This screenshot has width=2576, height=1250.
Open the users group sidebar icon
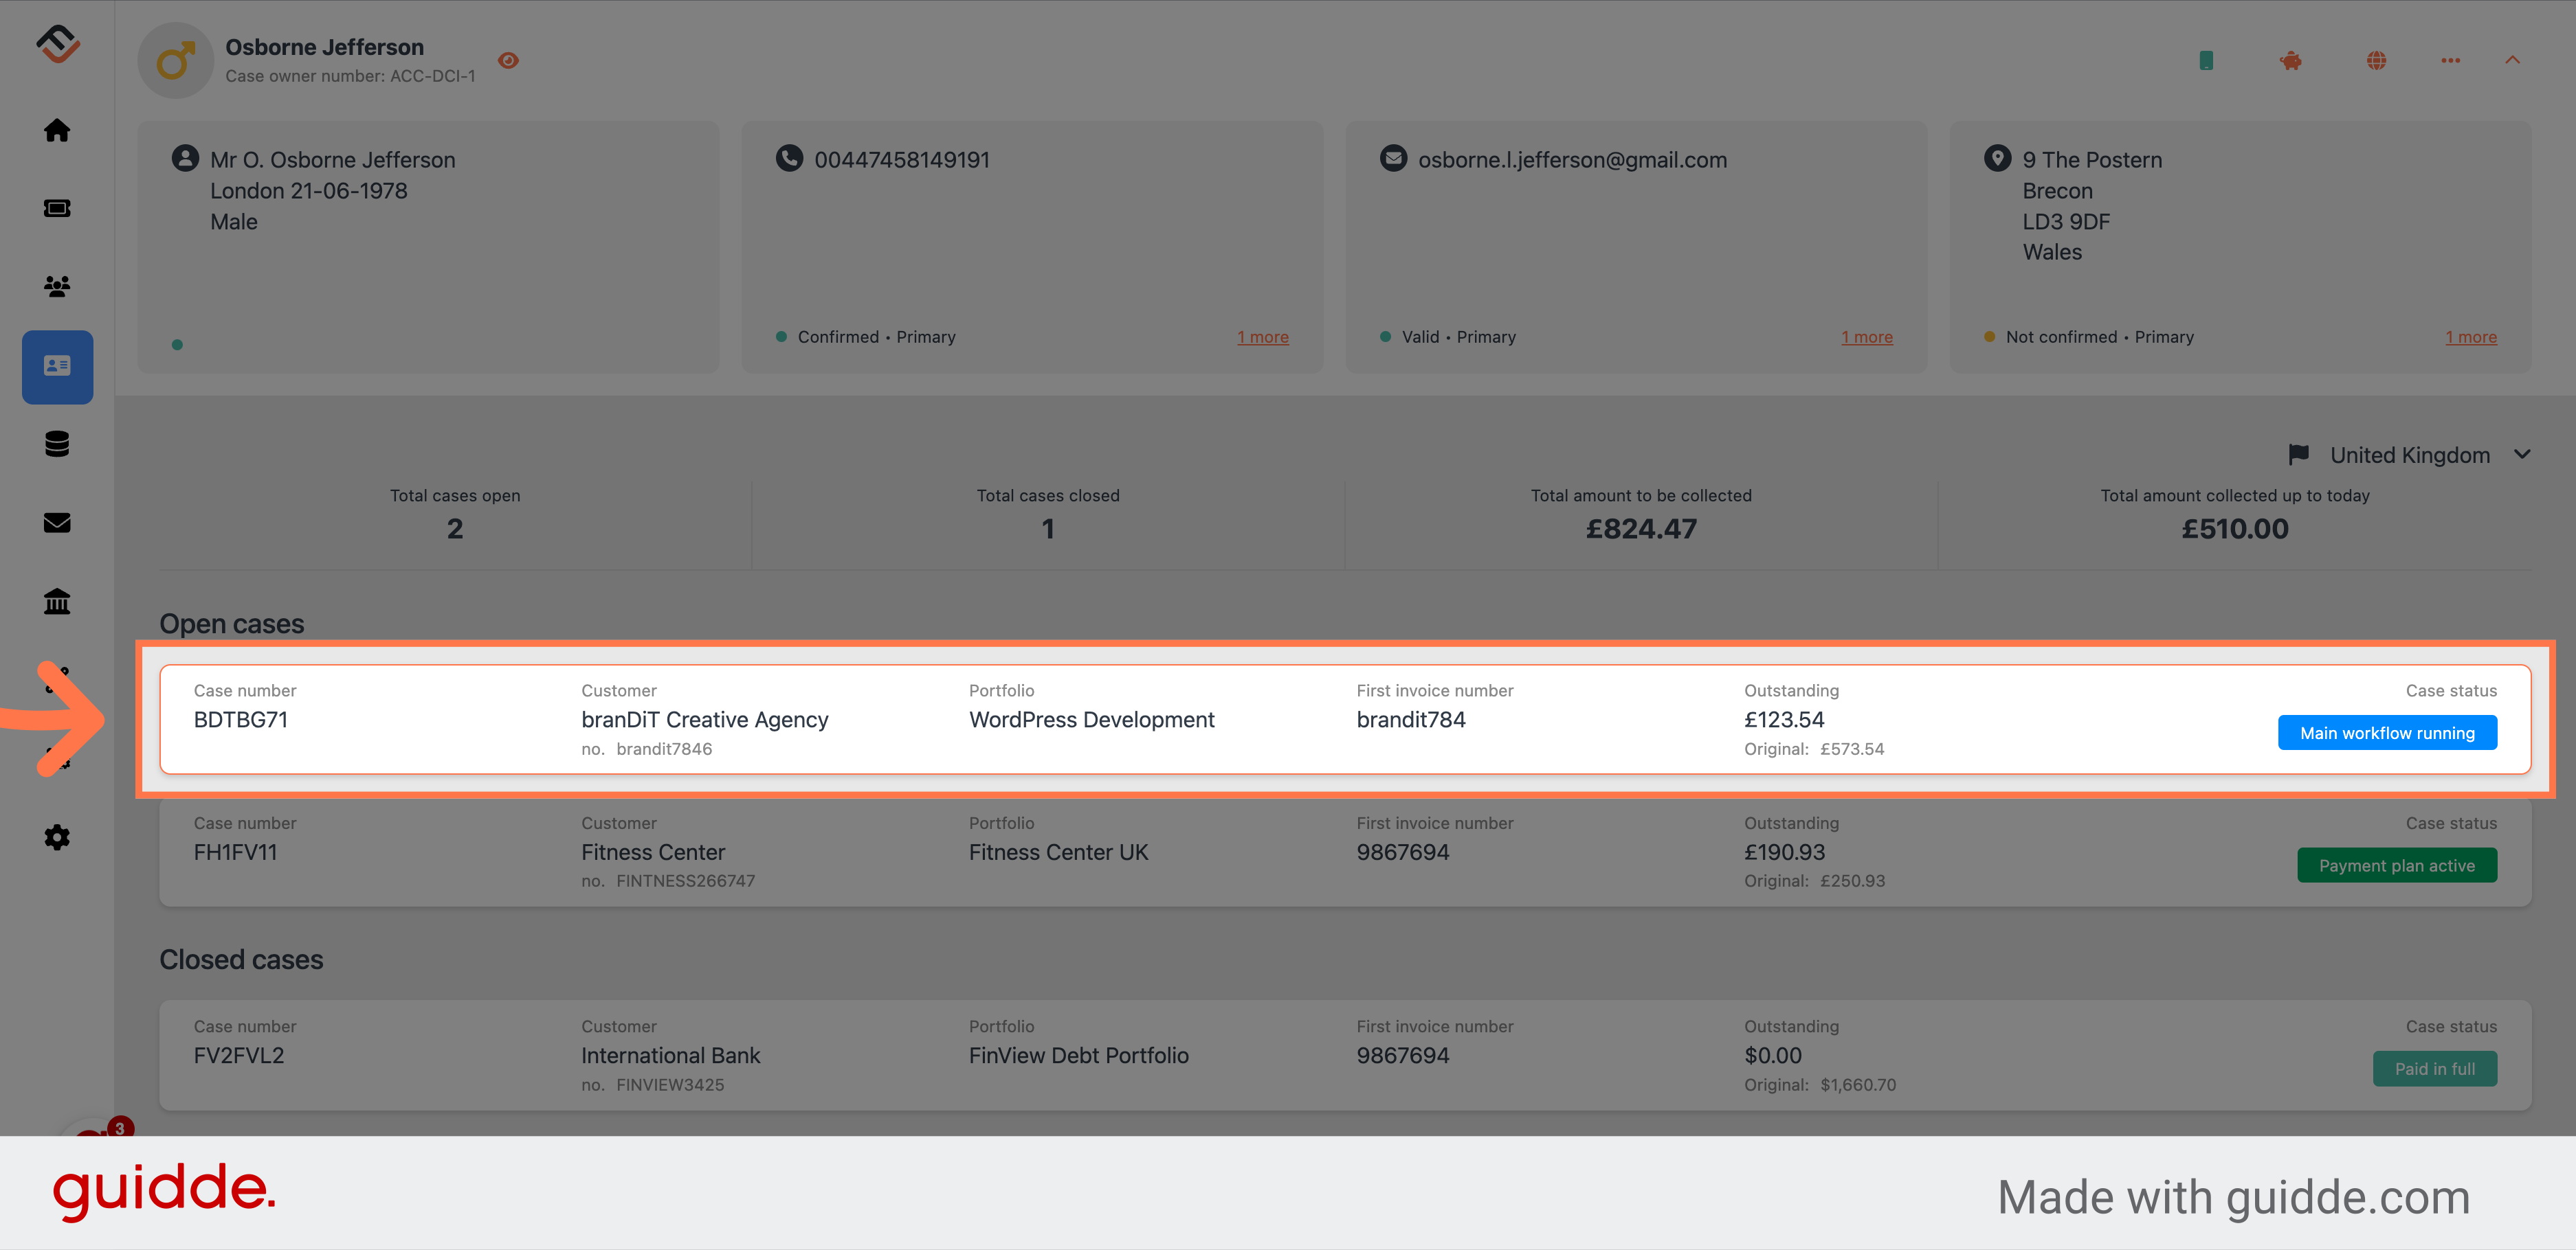(57, 287)
